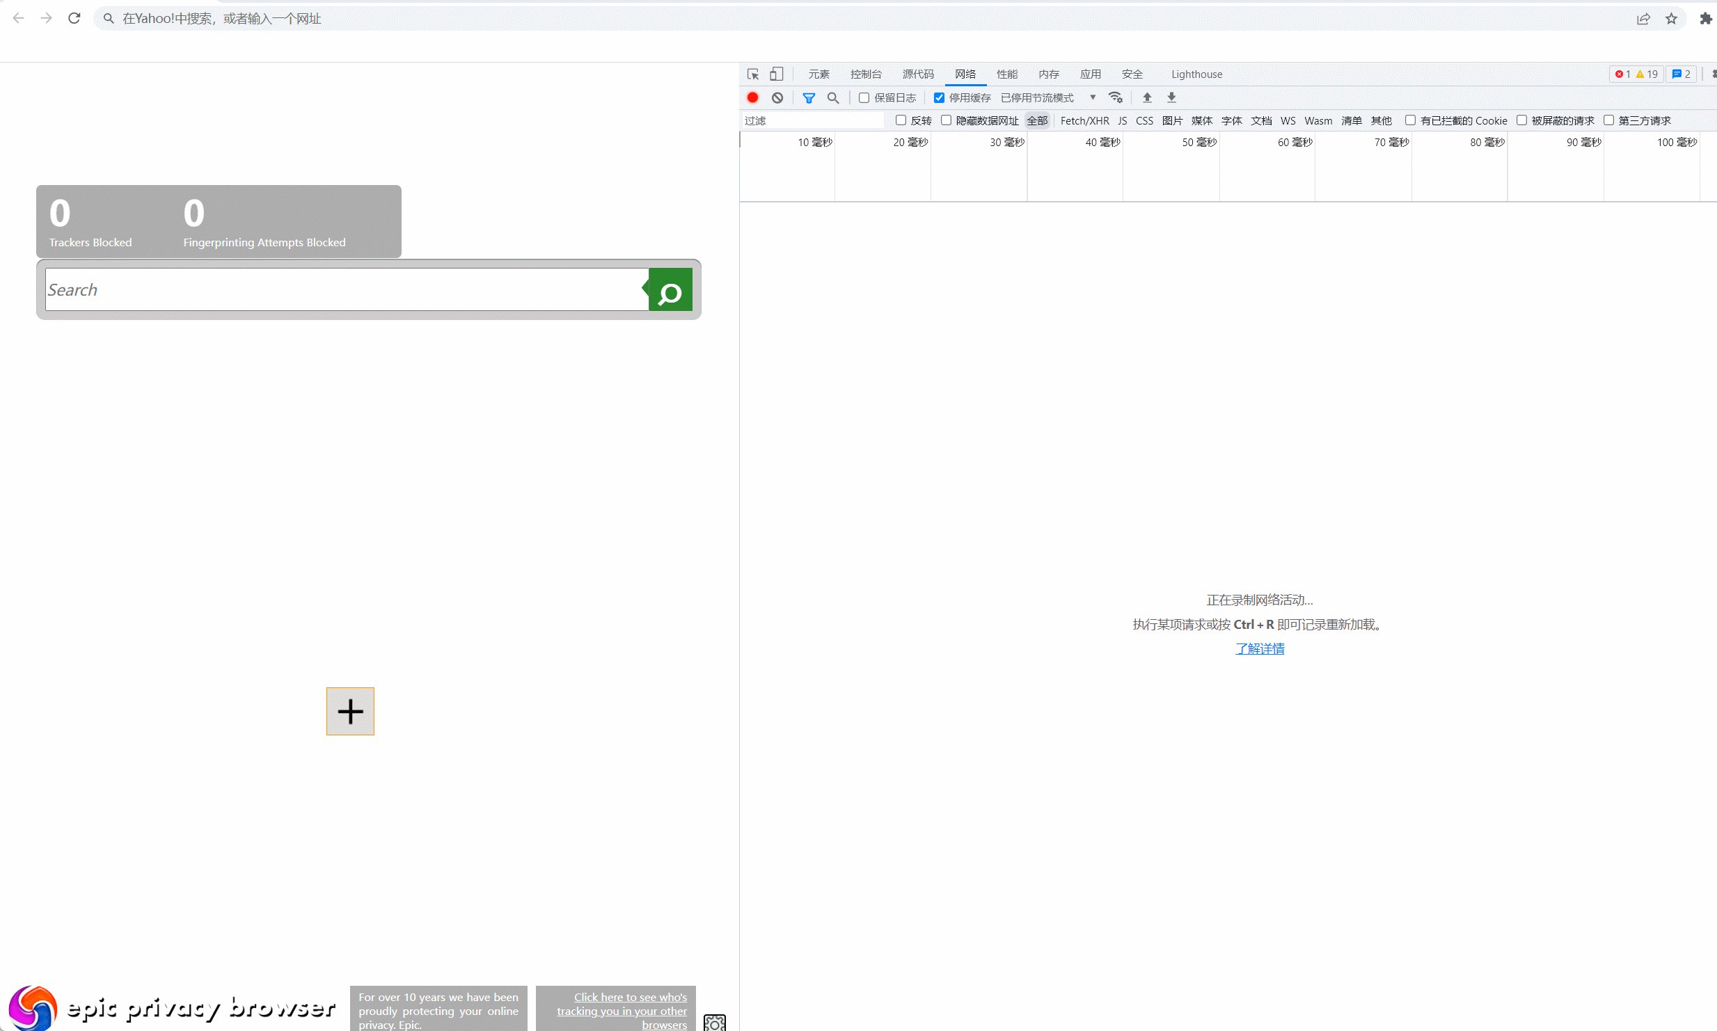Viewport: 1717px width, 1031px height.
Task: Select the Fetch/XHR filter type
Action: pyautogui.click(x=1084, y=120)
